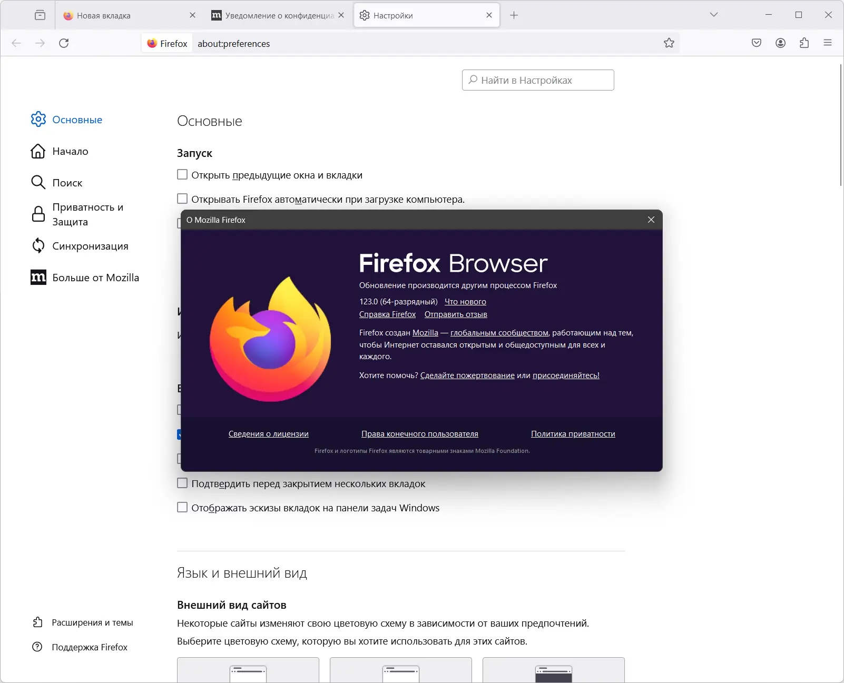Go forward to the next page
844x683 pixels.
[x=40, y=43]
